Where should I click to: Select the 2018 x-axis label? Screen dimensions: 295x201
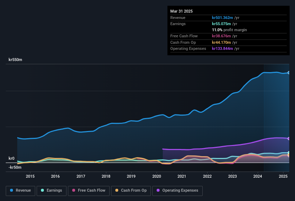[x=106, y=176]
